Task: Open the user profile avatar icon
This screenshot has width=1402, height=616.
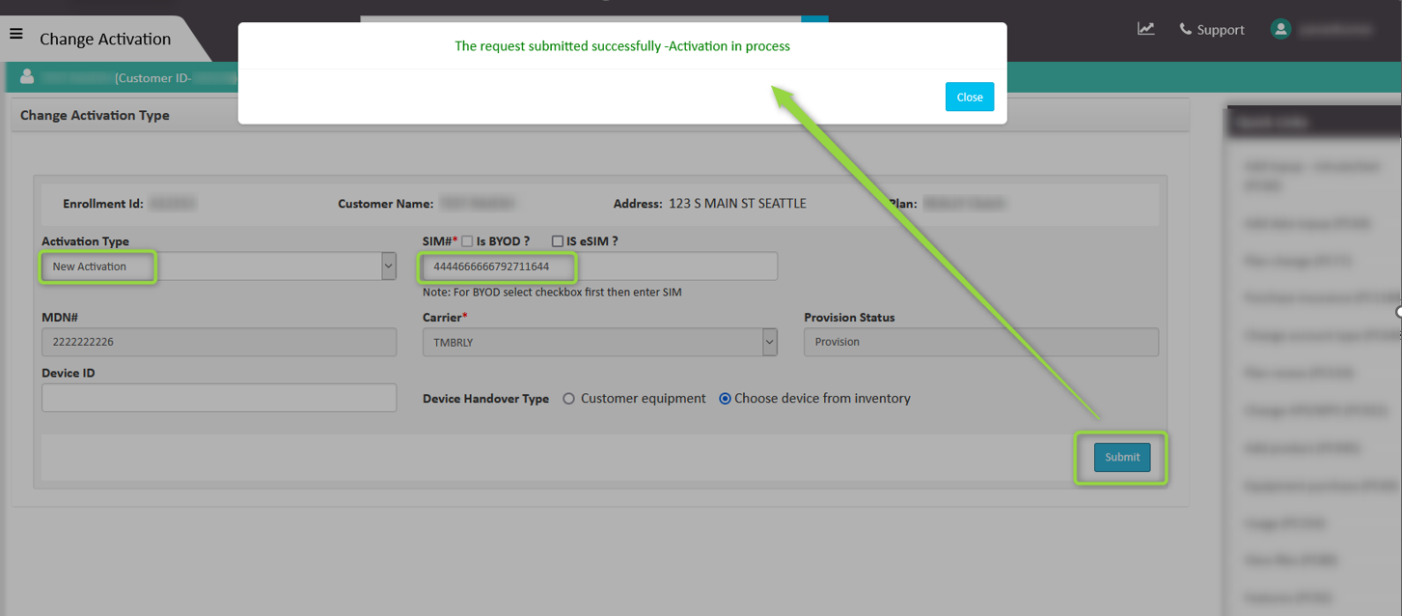Action: pos(1280,29)
